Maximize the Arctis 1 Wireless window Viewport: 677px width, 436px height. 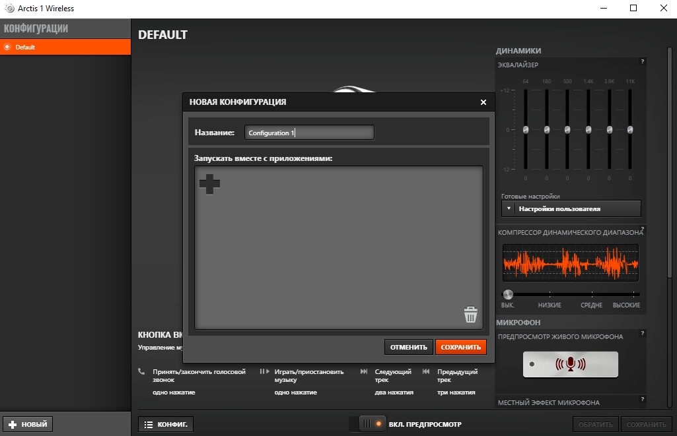coord(633,8)
